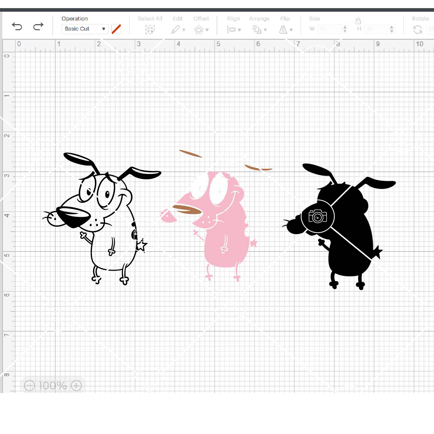This screenshot has height=434, width=434.
Task: Expand the Edit dropdown arrow
Action: 184,30
